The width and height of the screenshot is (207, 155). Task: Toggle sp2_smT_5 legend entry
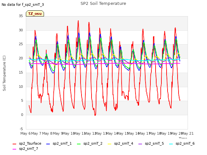click(x=151, y=143)
